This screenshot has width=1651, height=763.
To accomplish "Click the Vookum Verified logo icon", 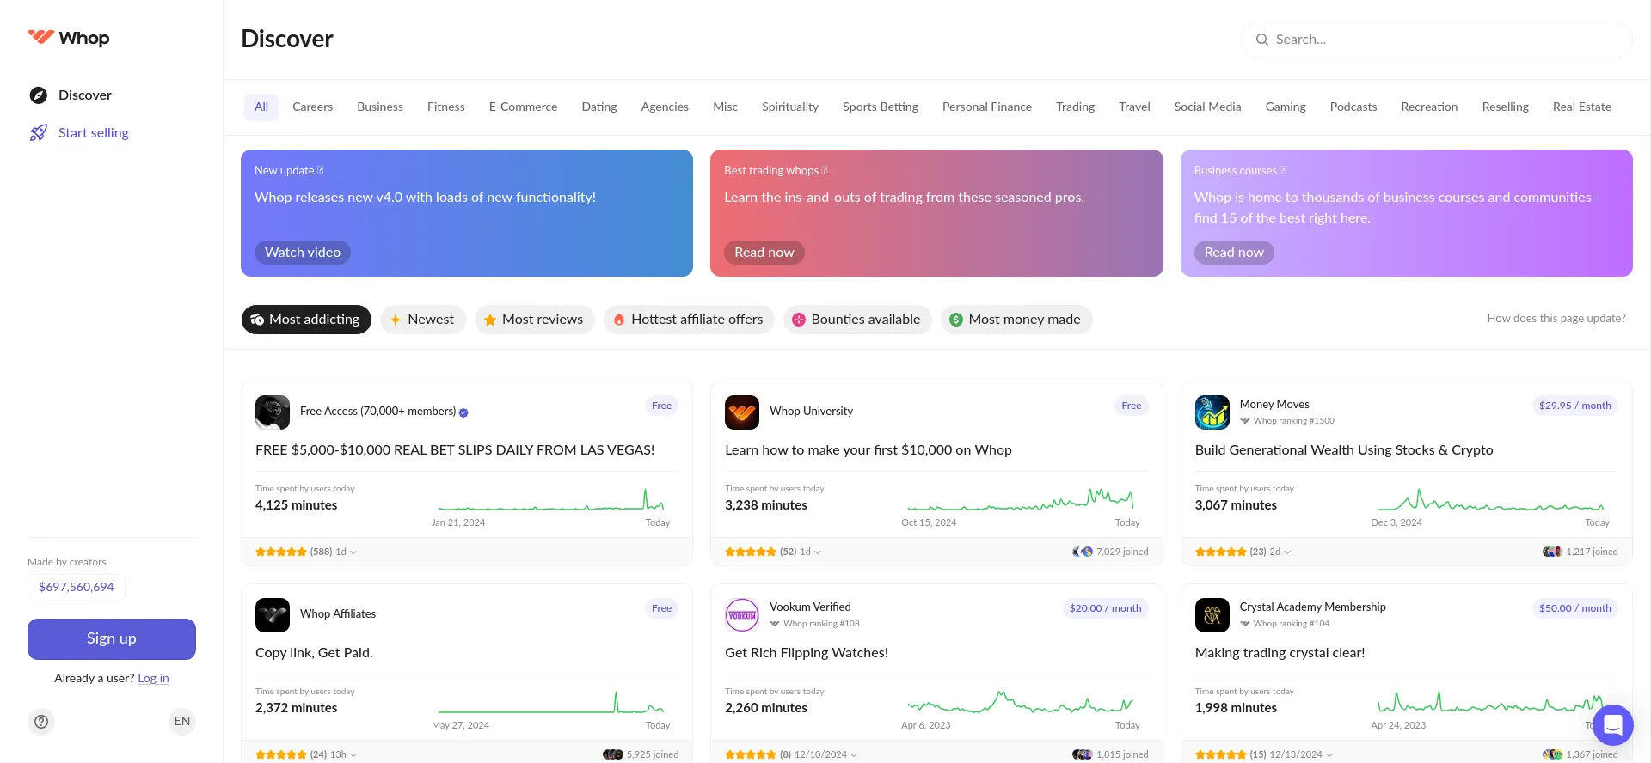I will pos(742,615).
